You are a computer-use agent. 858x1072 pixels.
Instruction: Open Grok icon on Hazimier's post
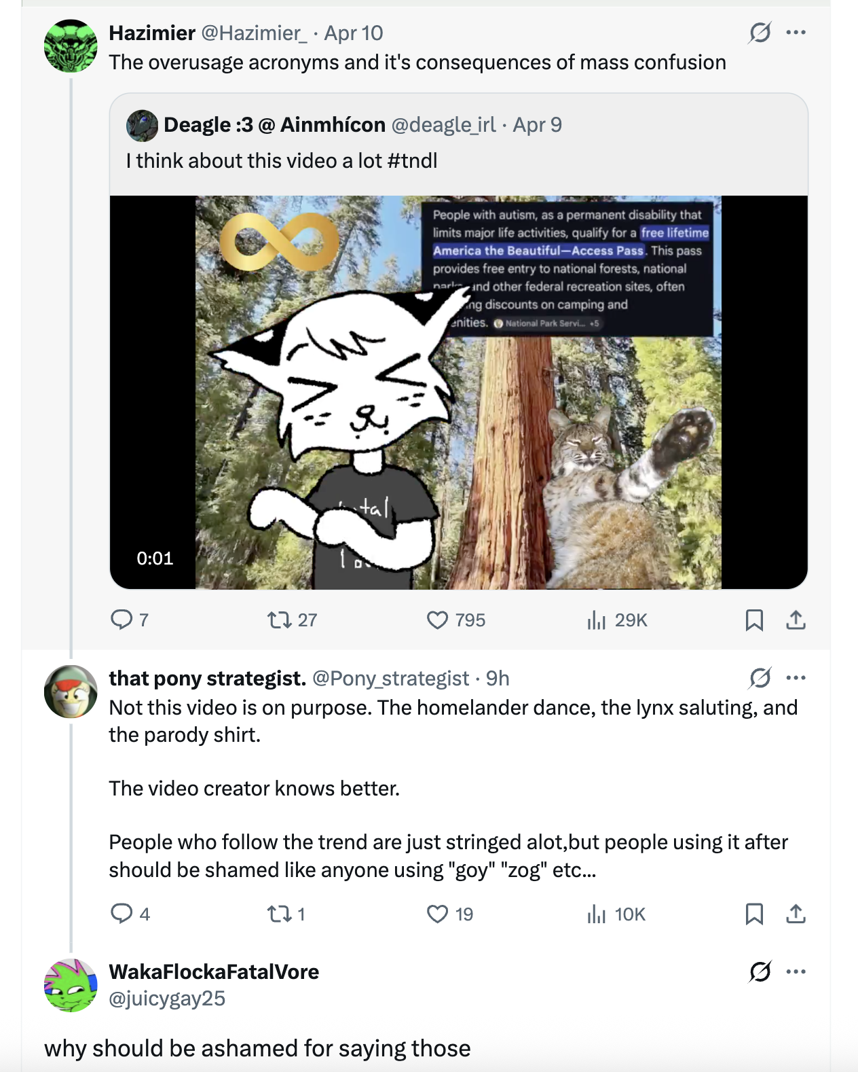coord(760,33)
